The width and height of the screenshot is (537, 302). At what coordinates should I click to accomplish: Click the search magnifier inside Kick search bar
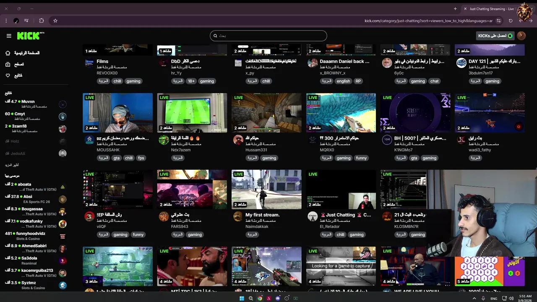tap(215, 36)
